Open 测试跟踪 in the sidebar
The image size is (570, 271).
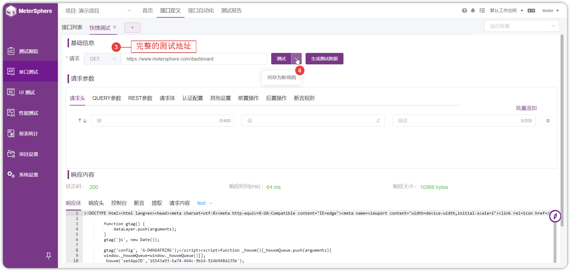point(30,51)
